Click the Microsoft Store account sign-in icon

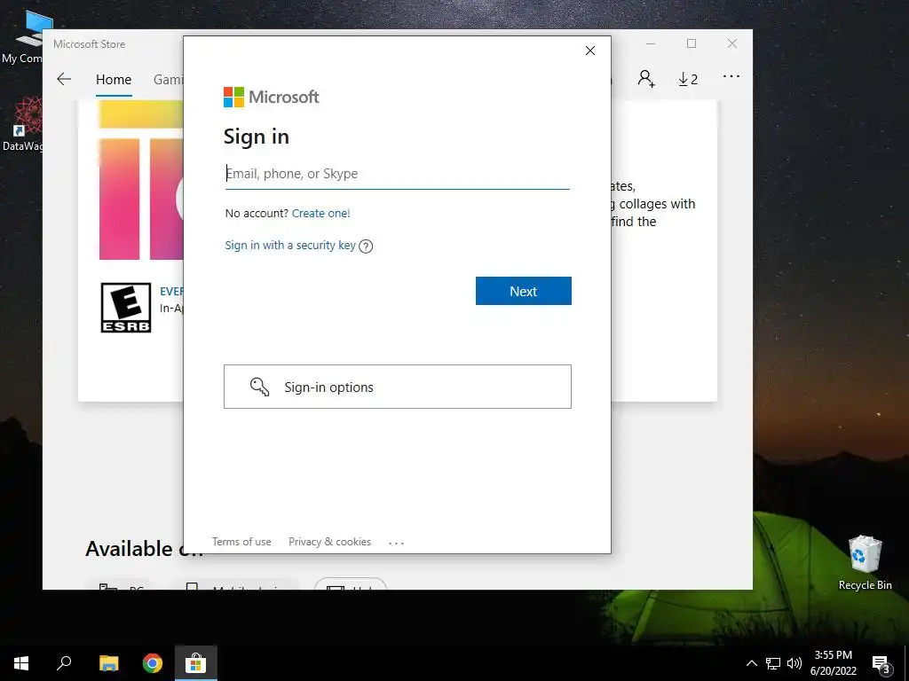(646, 78)
